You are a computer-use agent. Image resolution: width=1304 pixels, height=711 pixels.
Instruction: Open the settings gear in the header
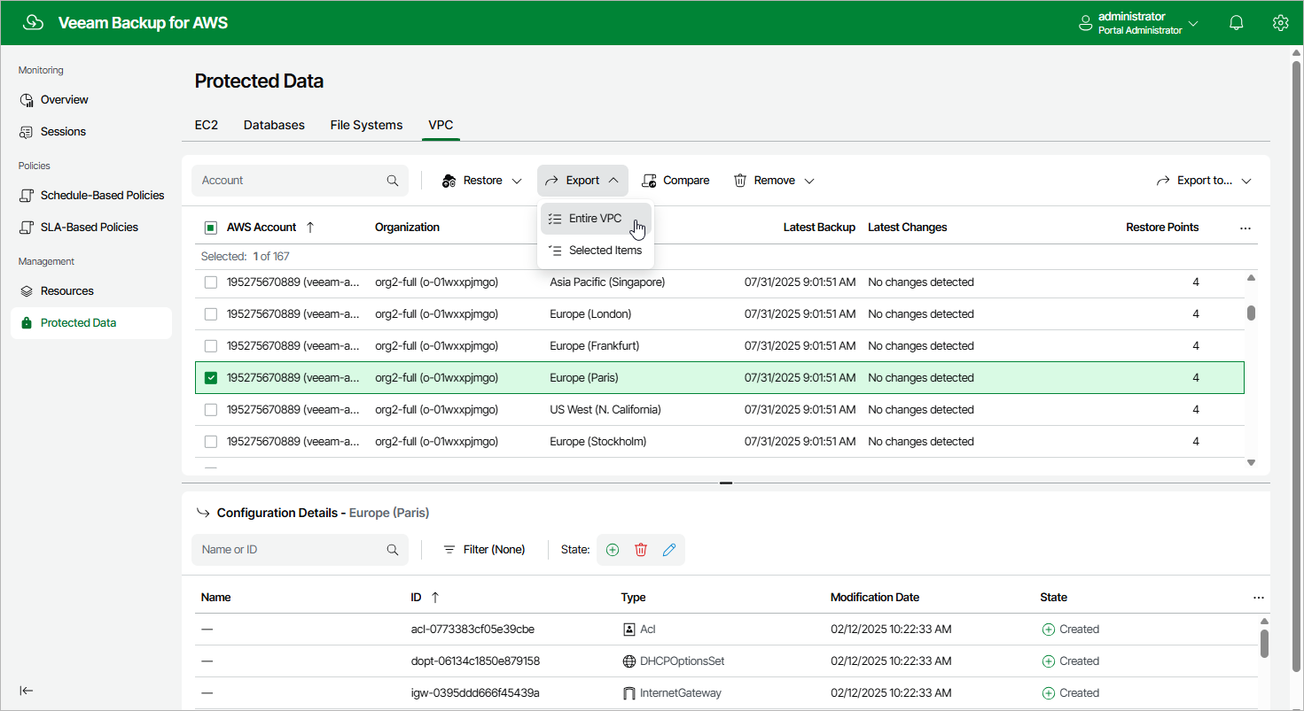point(1280,23)
